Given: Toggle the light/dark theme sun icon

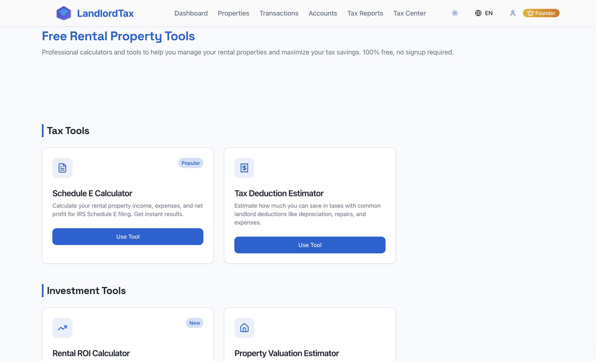Looking at the screenshot, I should coord(455,13).
